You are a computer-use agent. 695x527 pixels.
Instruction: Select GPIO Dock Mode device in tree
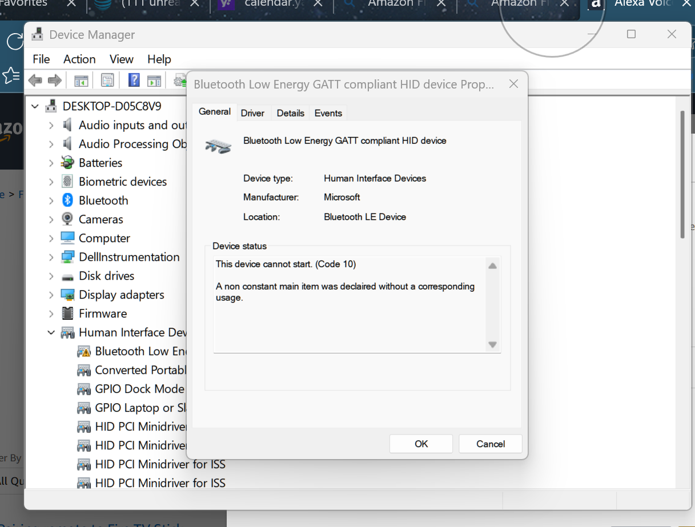click(139, 389)
